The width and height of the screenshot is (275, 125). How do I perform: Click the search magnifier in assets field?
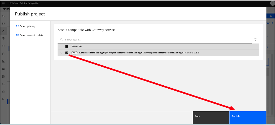(61, 40)
